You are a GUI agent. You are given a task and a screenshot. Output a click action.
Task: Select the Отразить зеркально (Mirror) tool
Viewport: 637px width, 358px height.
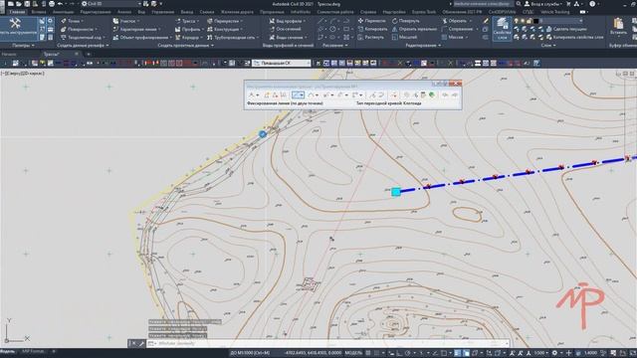click(414, 29)
